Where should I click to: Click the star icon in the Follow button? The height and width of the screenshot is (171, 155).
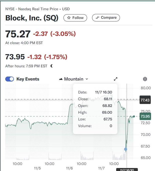point(69,18)
